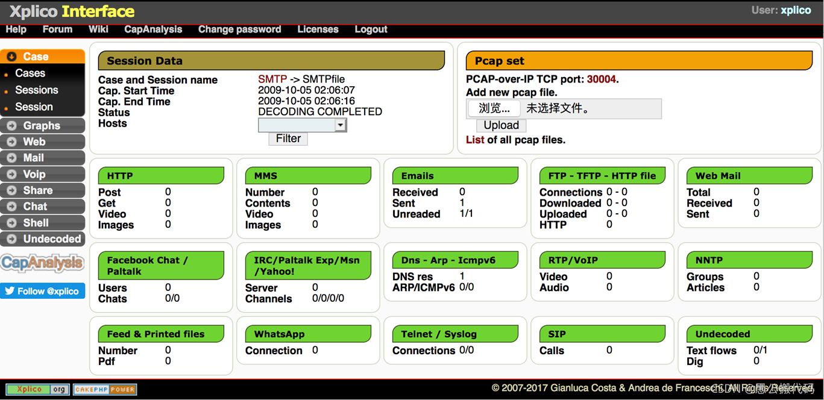Click the Cap. Start Time value
824x400 pixels.
pyautogui.click(x=306, y=90)
